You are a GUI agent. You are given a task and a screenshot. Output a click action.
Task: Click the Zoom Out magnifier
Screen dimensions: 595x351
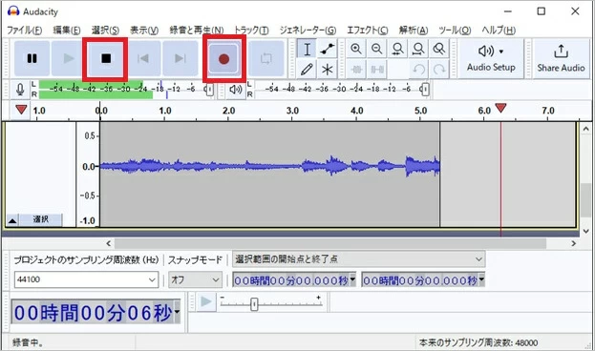pyautogui.click(x=377, y=49)
